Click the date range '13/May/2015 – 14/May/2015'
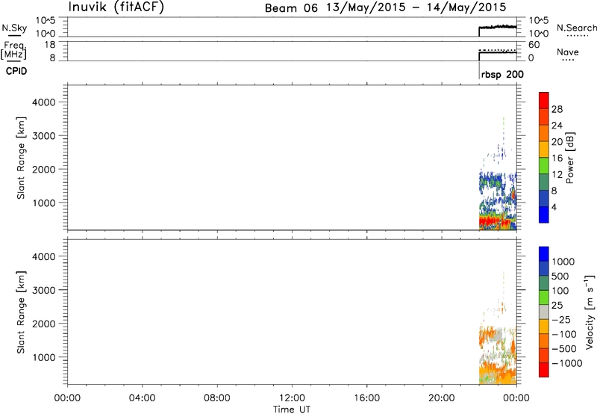Image resolution: width=597 pixels, height=414 pixels. tap(416, 7)
